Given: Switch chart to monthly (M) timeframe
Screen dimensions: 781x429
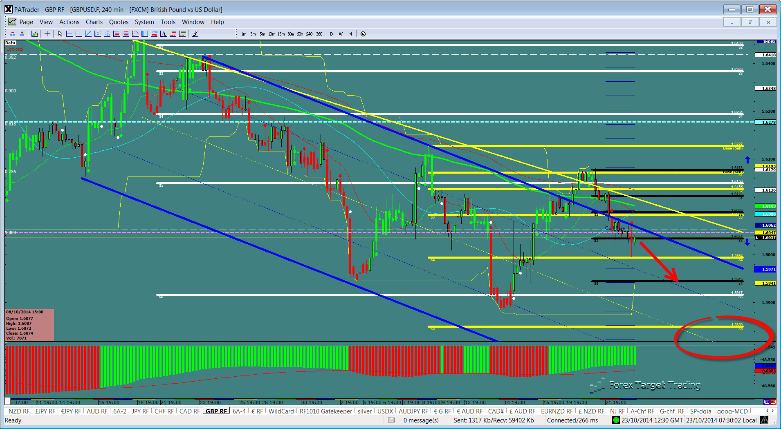Looking at the screenshot, I should click(x=350, y=34).
